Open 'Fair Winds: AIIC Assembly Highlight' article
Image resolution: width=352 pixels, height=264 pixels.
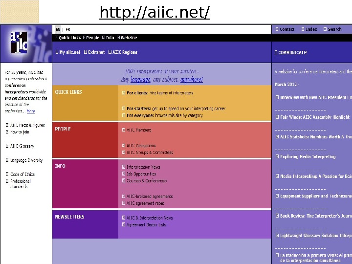[x=315, y=117]
